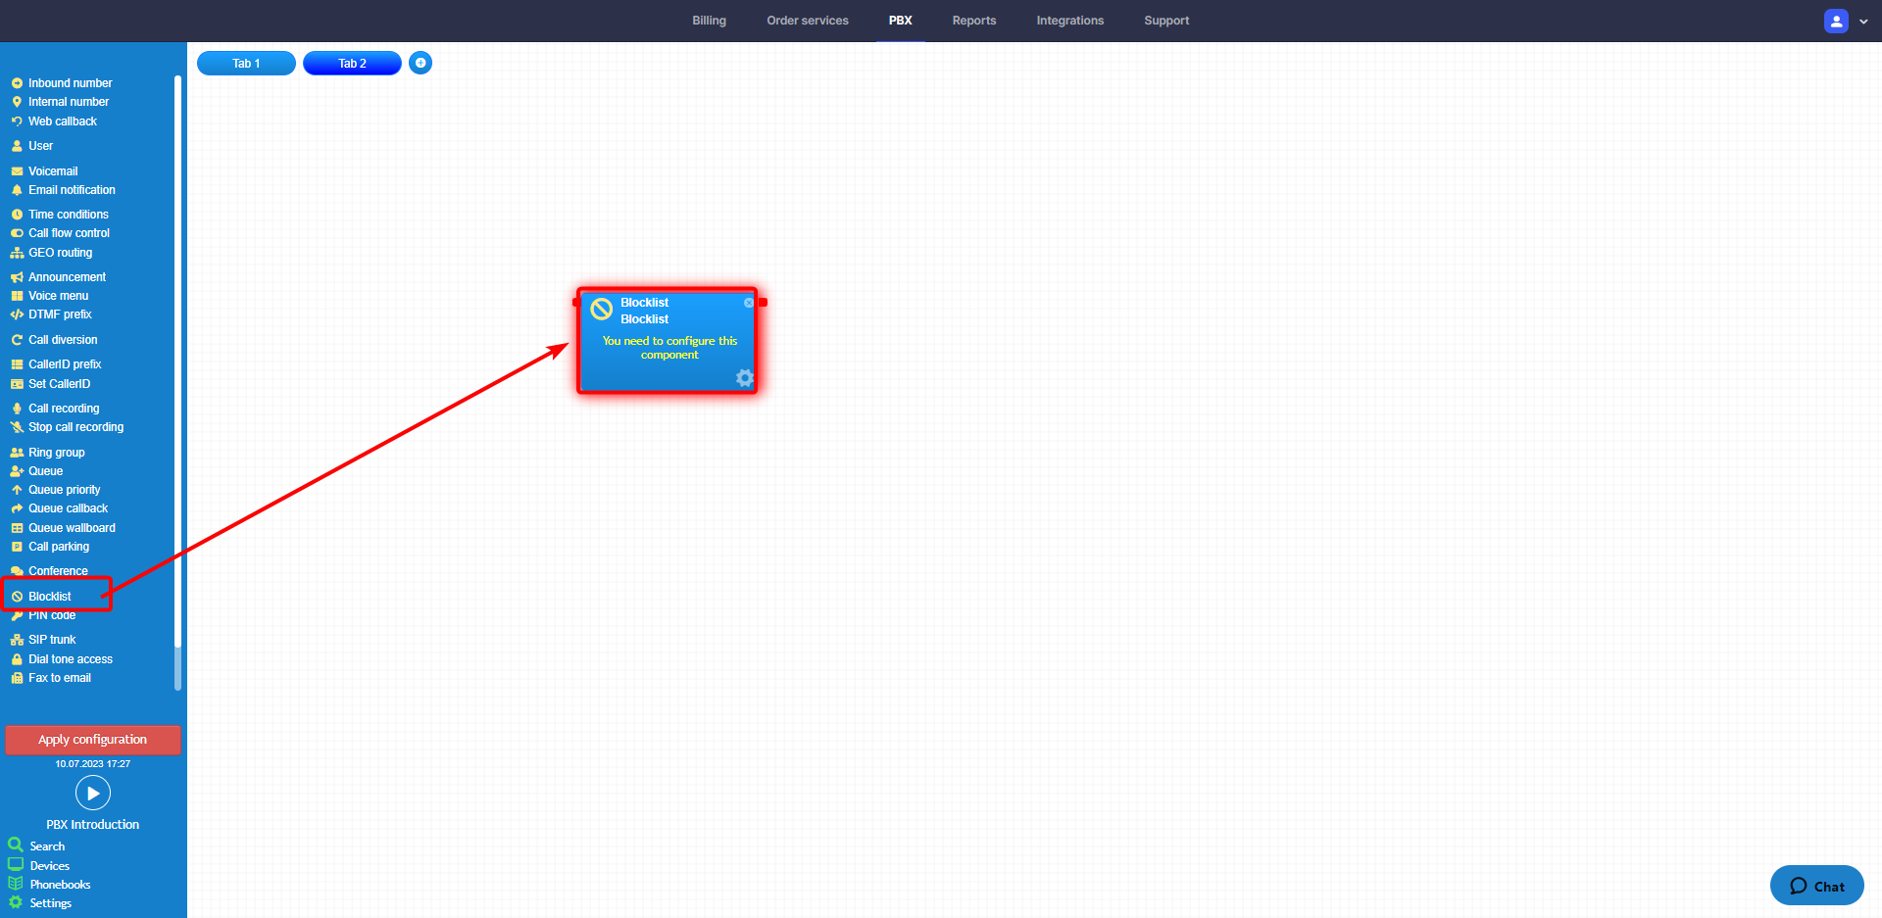Click the sidebar component list scrollbar

(177, 382)
